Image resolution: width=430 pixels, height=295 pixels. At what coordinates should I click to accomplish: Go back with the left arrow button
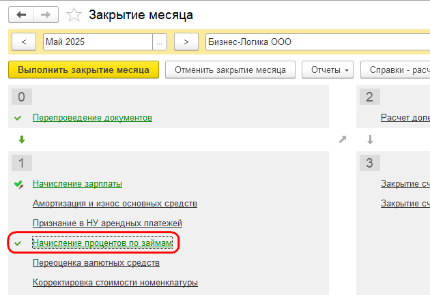tap(21, 14)
